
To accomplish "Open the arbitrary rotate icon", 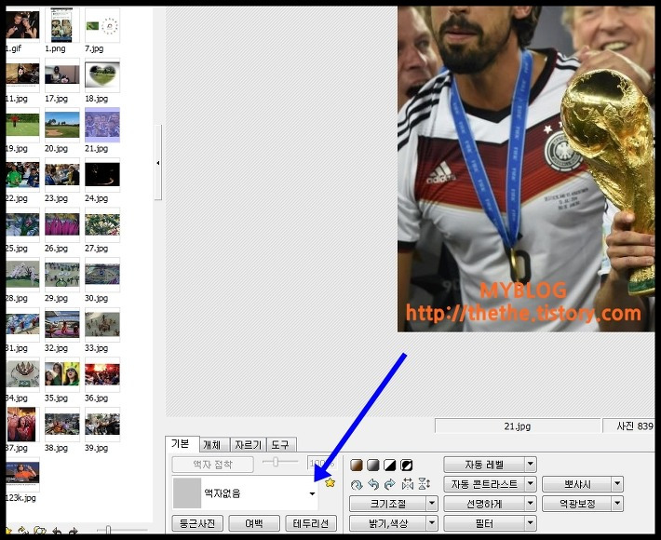I will [x=357, y=485].
